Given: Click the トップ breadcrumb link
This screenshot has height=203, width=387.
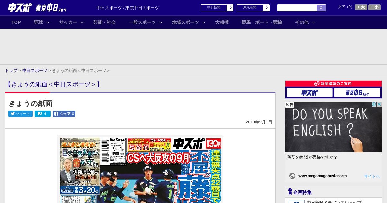Looking at the screenshot, I should click(11, 71).
